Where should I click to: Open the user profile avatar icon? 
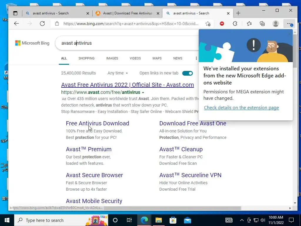point(276,24)
